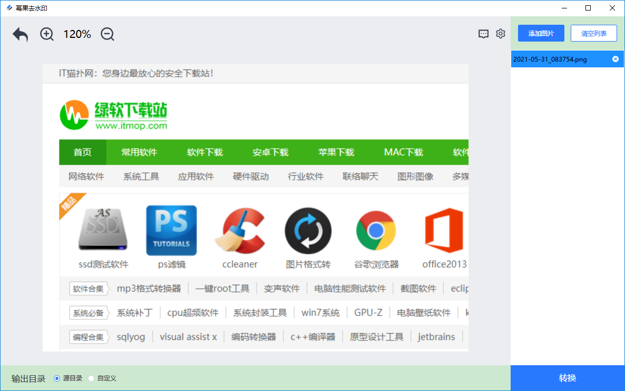Click the 首页 tab in the preview image

click(x=83, y=153)
